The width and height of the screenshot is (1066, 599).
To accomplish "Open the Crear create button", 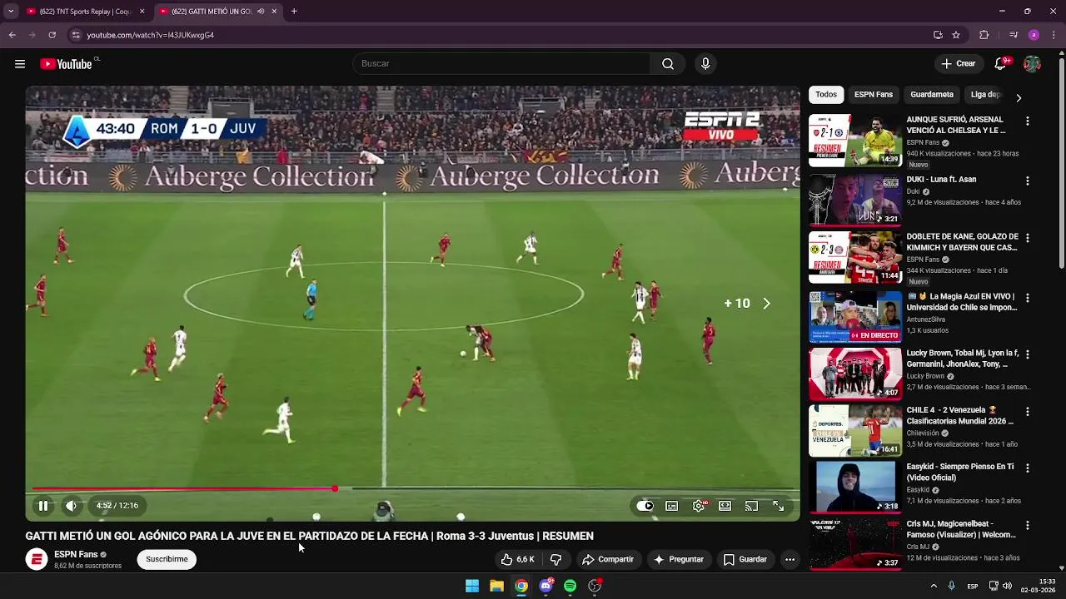I will pos(958,64).
